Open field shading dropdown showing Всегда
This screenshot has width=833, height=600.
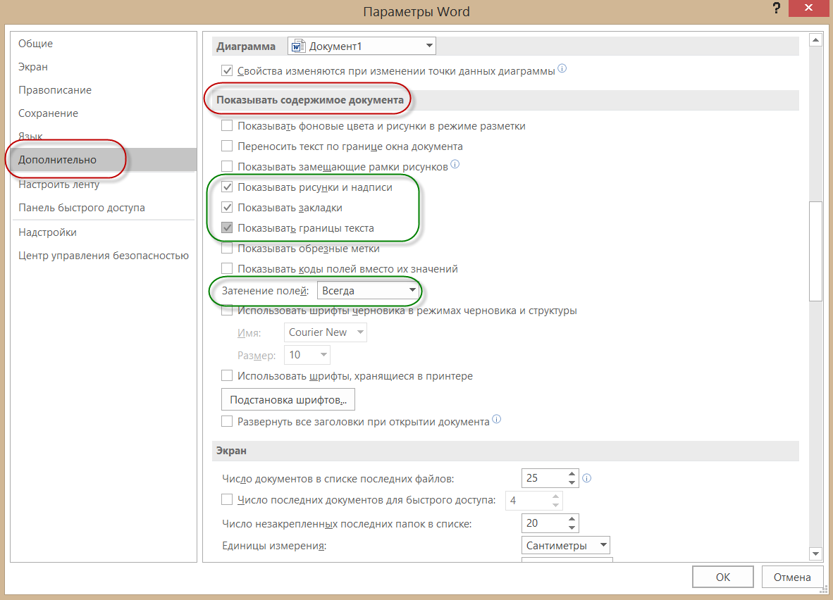pyautogui.click(x=369, y=290)
